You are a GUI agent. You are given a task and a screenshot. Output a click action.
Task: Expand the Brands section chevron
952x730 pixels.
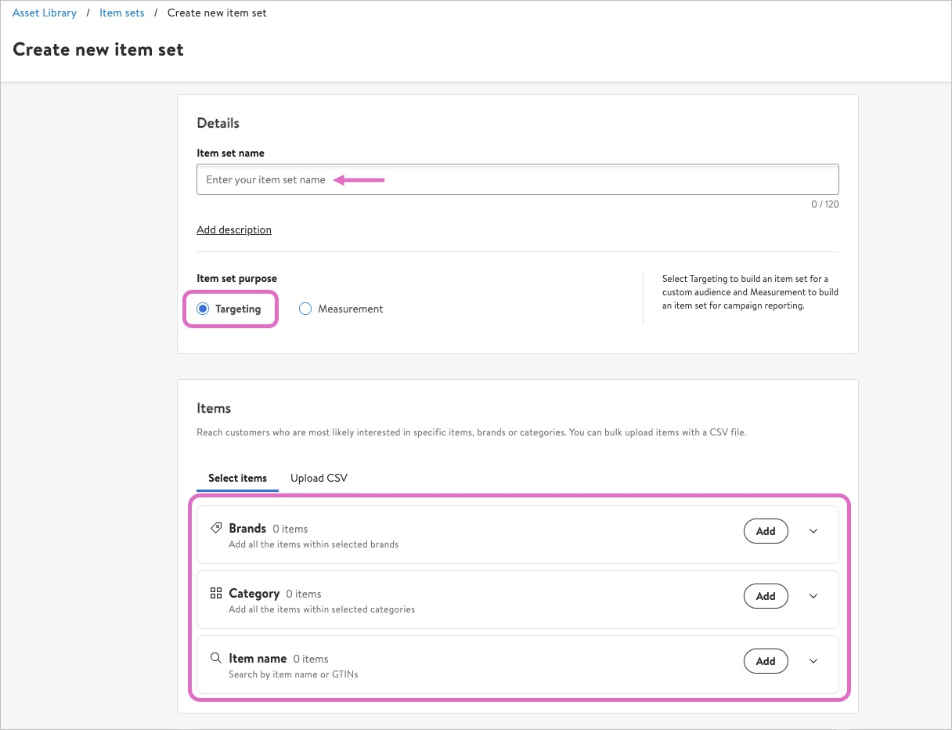pos(813,531)
